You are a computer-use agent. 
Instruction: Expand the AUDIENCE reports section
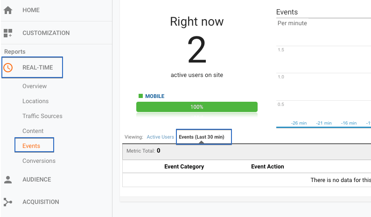tap(36, 180)
